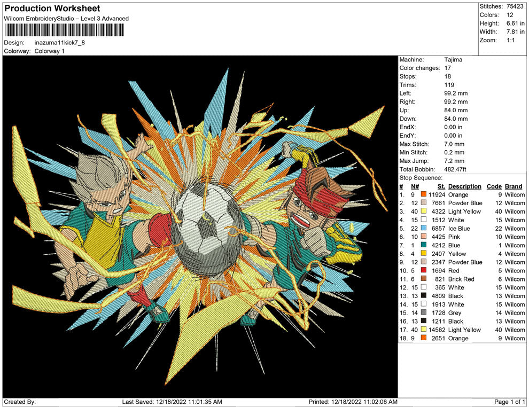
Task: Click the stitch count 11924 for Orange
Action: 437,194
